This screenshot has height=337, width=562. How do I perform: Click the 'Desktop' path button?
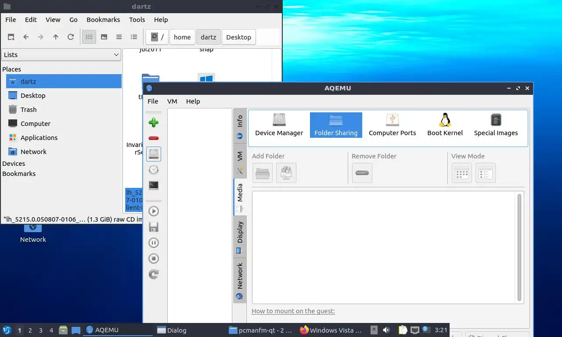coord(239,37)
